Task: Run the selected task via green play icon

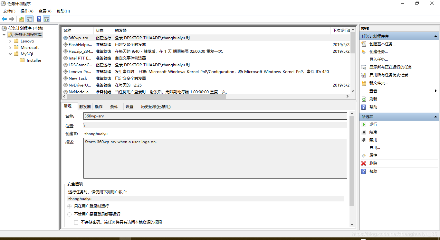Action: tap(364, 124)
